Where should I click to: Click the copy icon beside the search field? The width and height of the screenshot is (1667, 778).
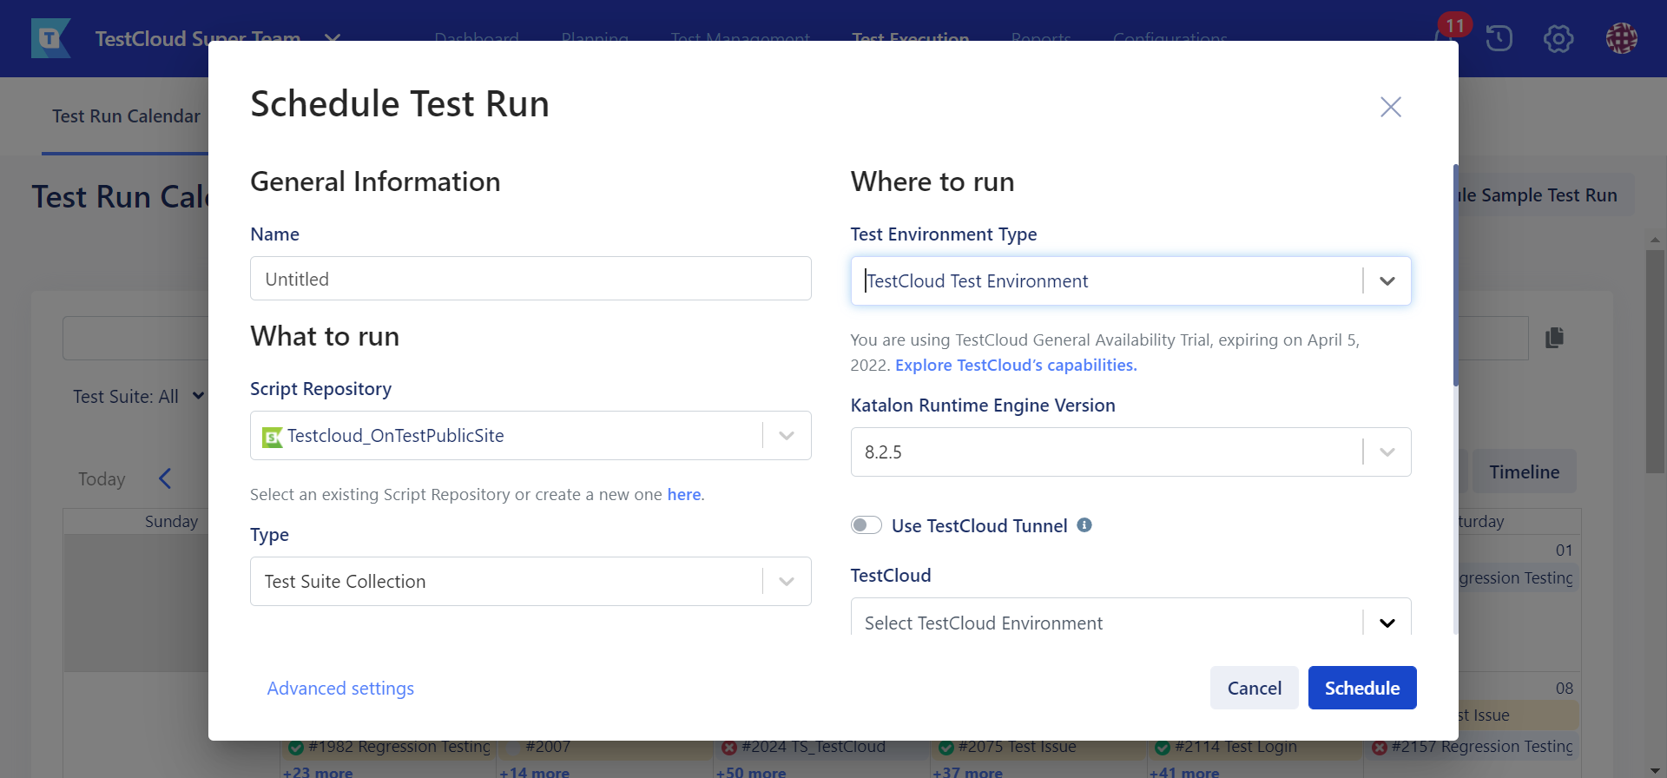point(1554,338)
